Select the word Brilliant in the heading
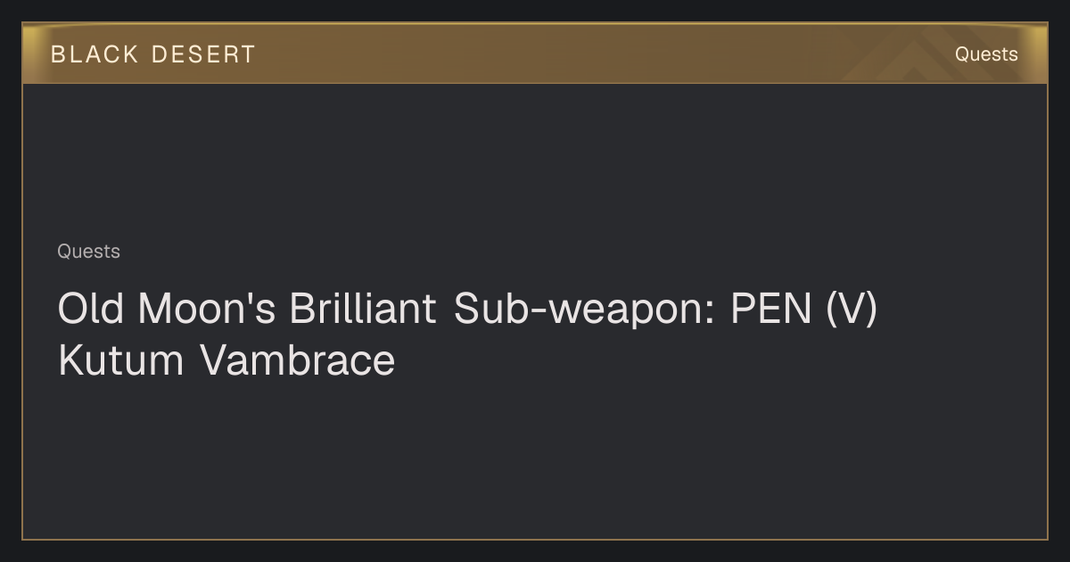1070x562 pixels. click(362, 309)
